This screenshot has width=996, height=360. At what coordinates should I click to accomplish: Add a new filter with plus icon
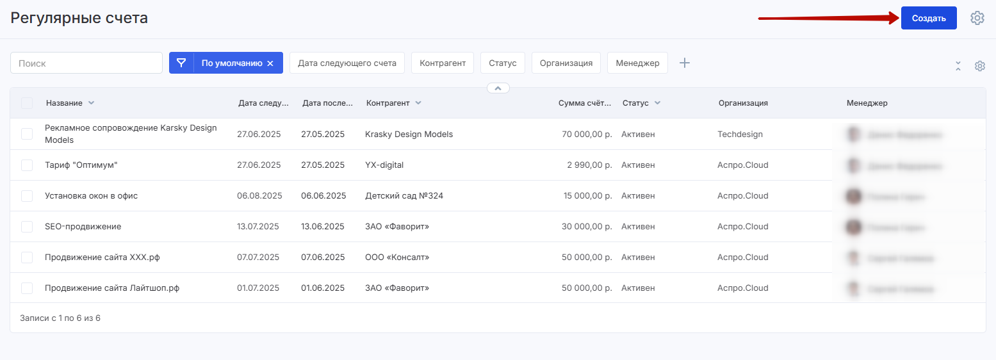(x=685, y=63)
